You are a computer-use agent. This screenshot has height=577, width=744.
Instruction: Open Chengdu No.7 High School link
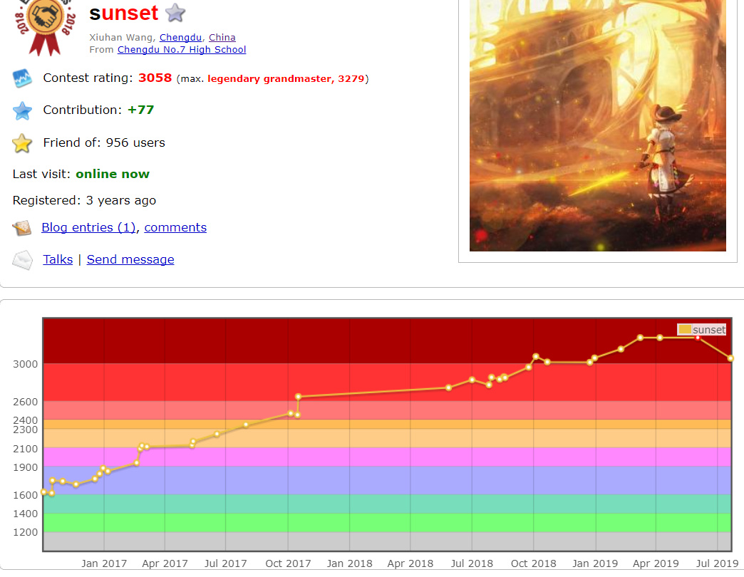[182, 49]
